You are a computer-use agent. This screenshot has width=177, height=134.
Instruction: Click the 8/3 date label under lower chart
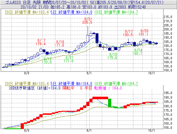(x=27, y=131)
